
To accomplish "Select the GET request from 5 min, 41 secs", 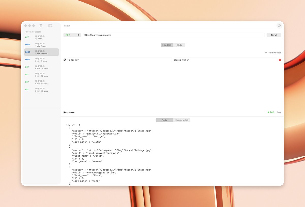I will click(41, 82).
